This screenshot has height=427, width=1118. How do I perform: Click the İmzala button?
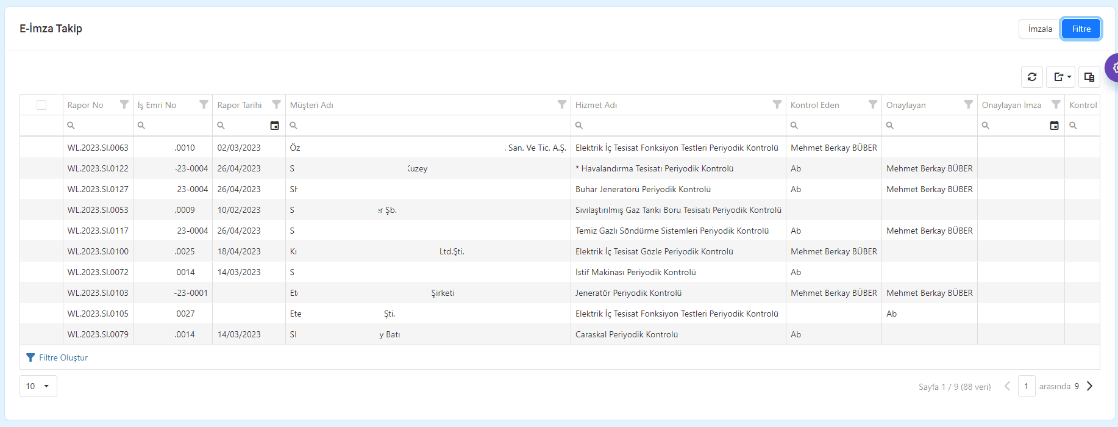pyautogui.click(x=1039, y=29)
